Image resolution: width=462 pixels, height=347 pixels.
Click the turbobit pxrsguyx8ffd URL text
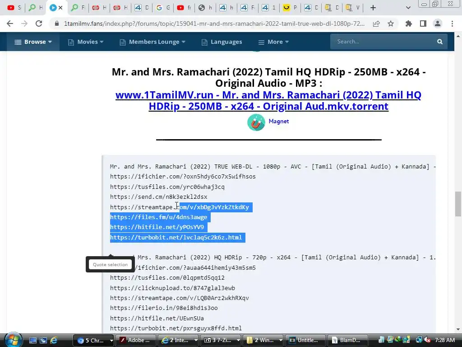176,328
